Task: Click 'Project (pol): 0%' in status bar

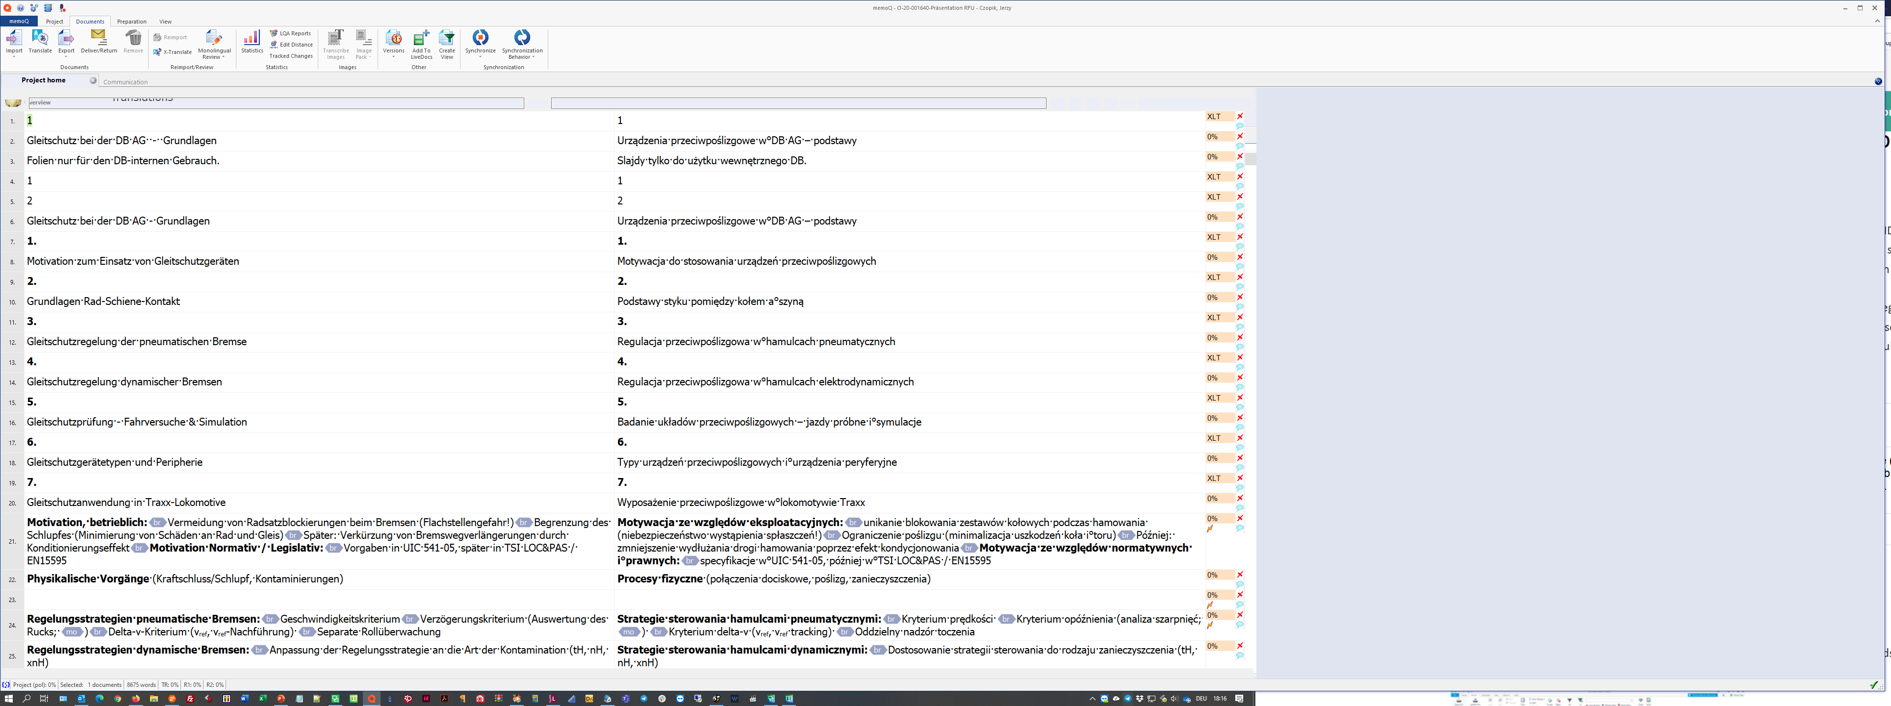Action: 34,685
